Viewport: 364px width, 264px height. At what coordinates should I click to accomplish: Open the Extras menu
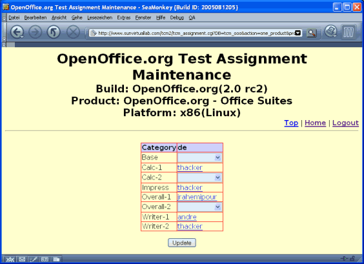[123, 17]
